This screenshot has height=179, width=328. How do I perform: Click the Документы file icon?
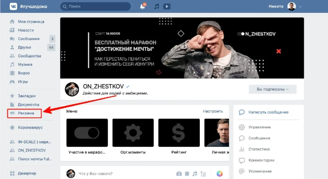12,104
